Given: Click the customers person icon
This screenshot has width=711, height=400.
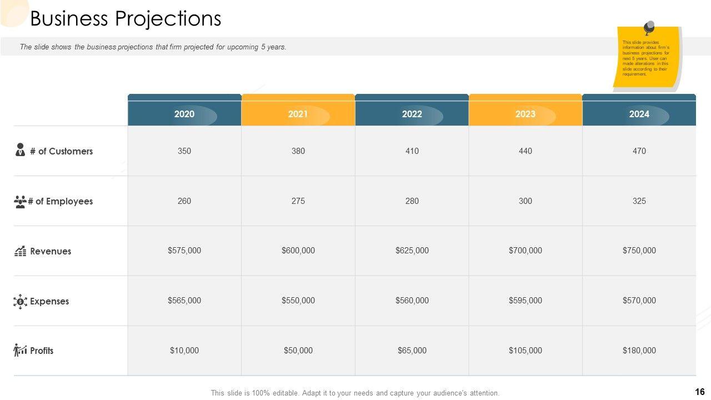Looking at the screenshot, I should pyautogui.click(x=21, y=150).
